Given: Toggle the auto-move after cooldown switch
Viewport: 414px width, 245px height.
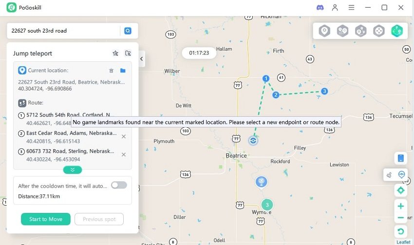Looking at the screenshot, I should coord(119,185).
